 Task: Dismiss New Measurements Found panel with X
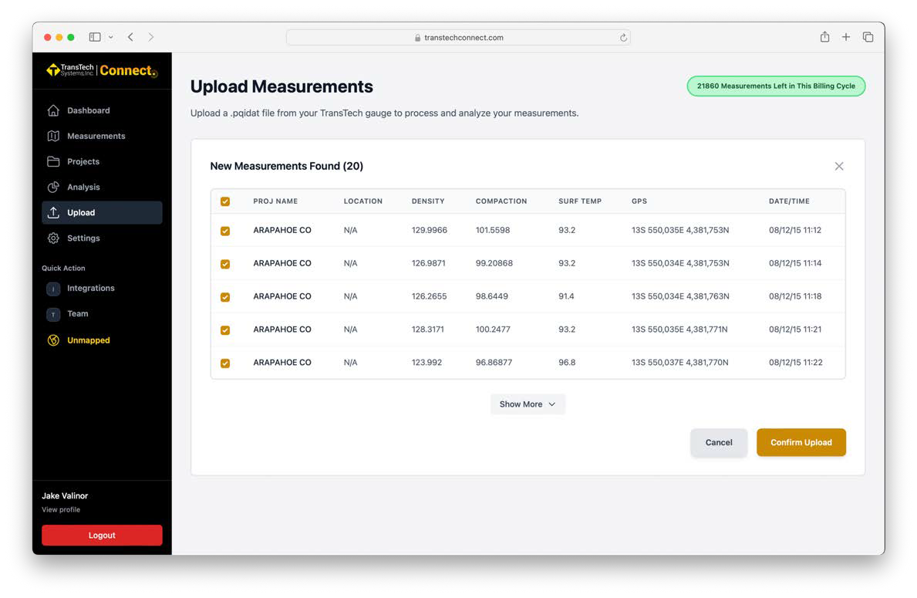click(x=838, y=166)
